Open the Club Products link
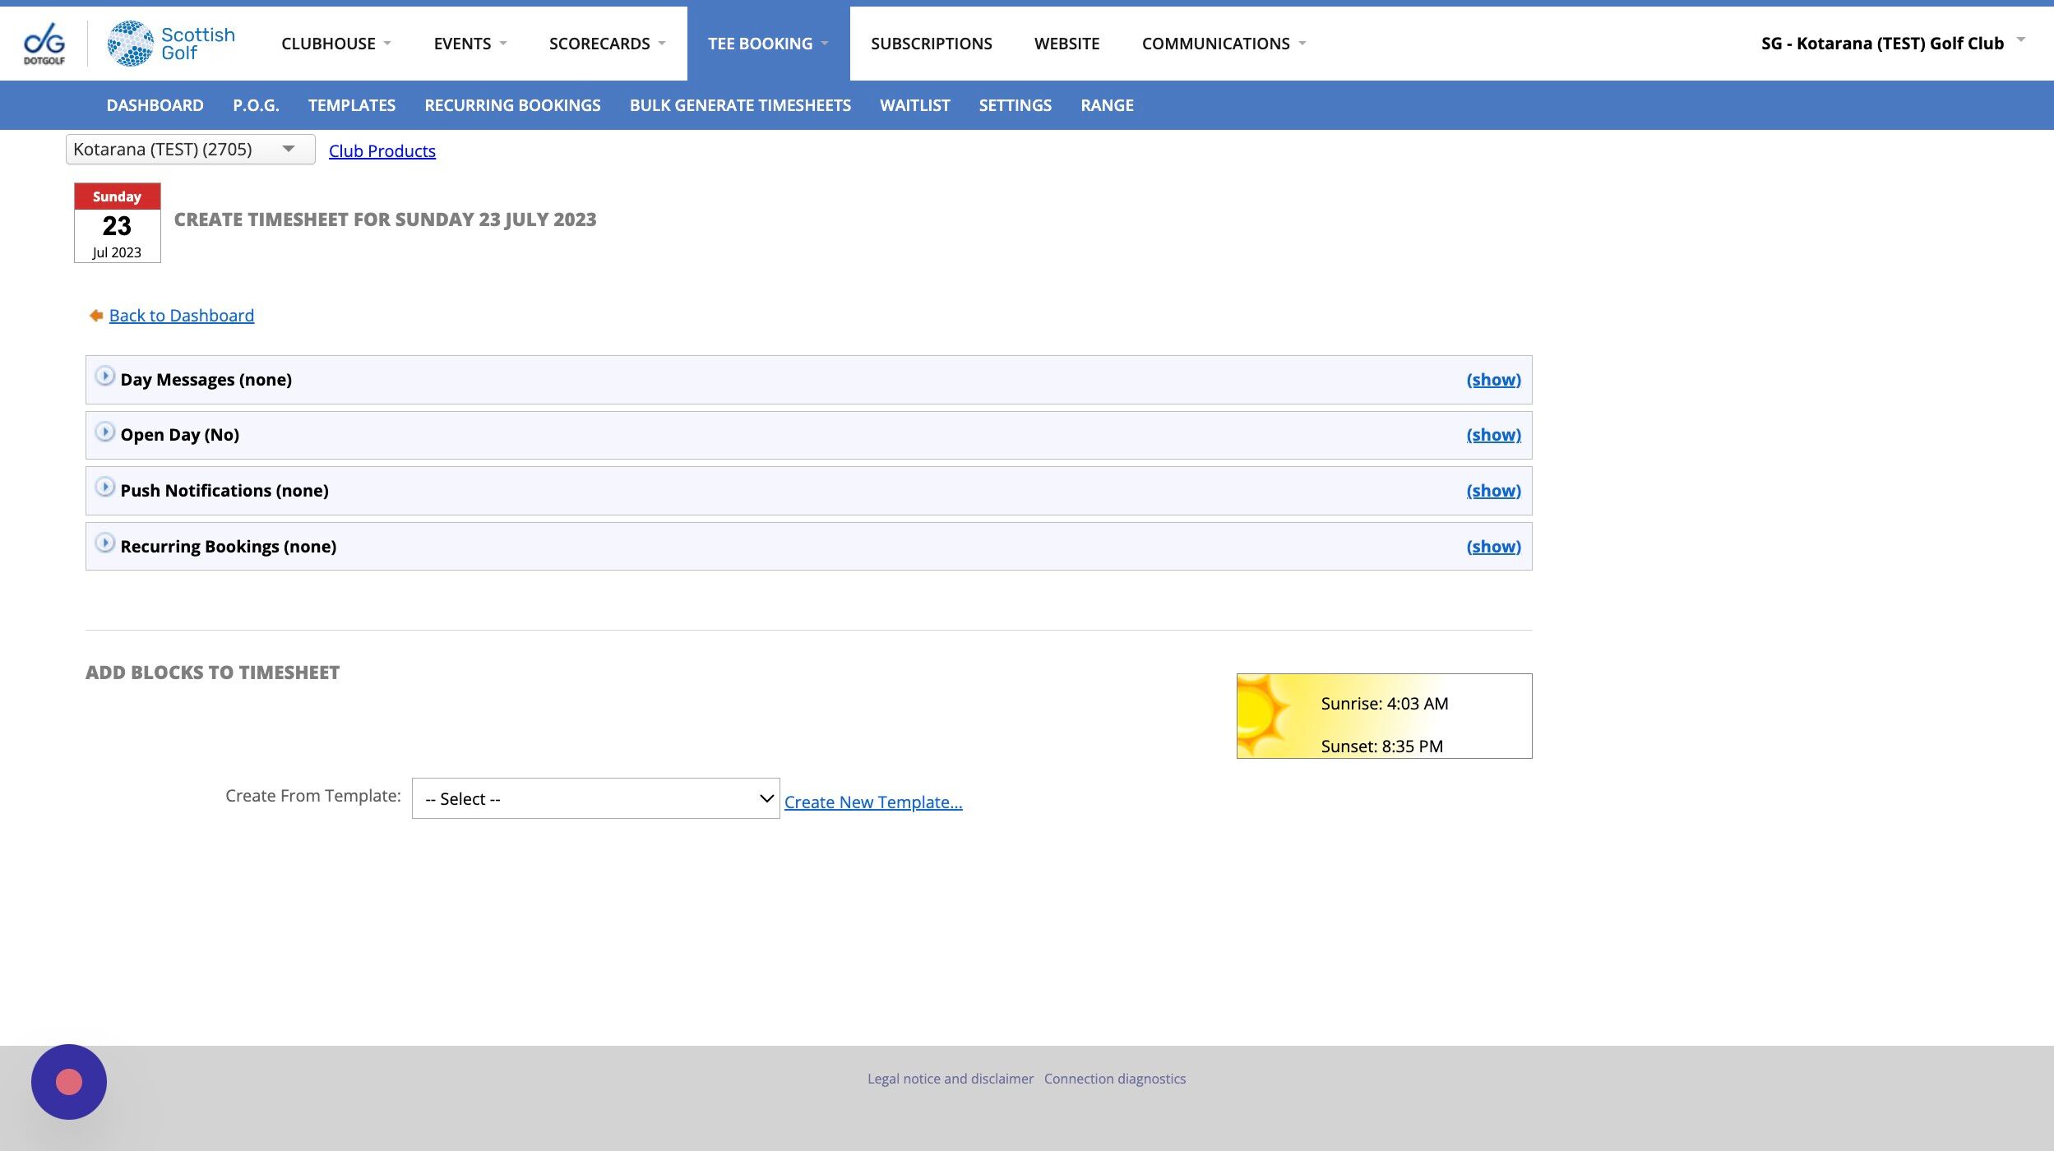 pos(382,151)
